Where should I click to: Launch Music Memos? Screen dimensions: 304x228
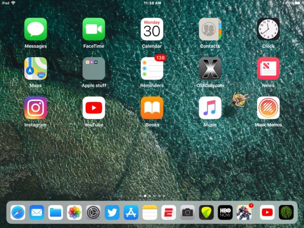pos(268,108)
